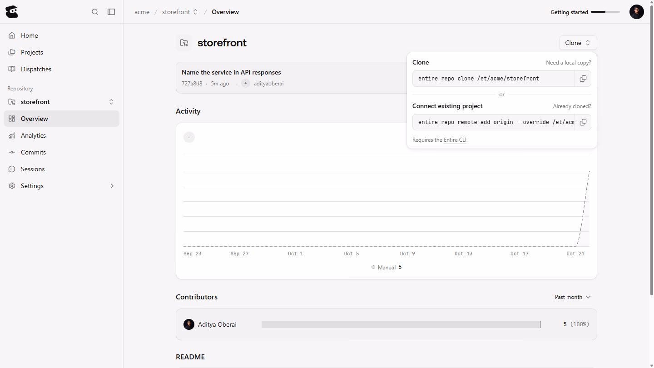The image size is (654, 368).
Task: Click the Sessions chat bubble icon
Action: [12, 169]
